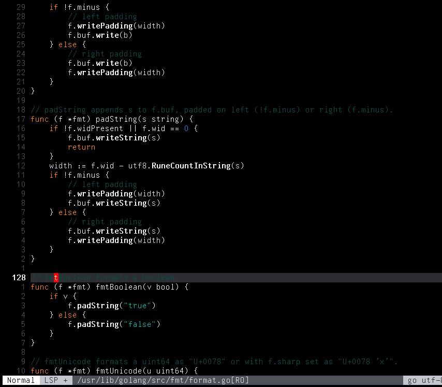This screenshot has width=442, height=387.
Task: Click fmtUnicode in func declaration
Action: 119,370
